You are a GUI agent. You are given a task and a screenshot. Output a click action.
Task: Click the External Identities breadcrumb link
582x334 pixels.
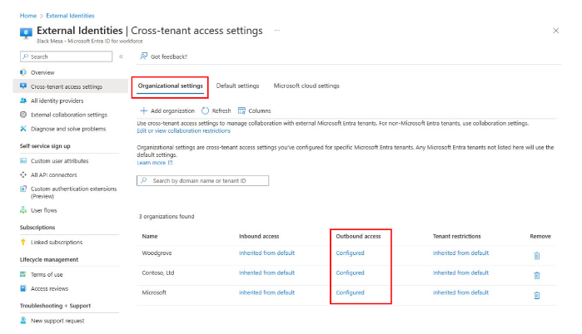click(70, 16)
